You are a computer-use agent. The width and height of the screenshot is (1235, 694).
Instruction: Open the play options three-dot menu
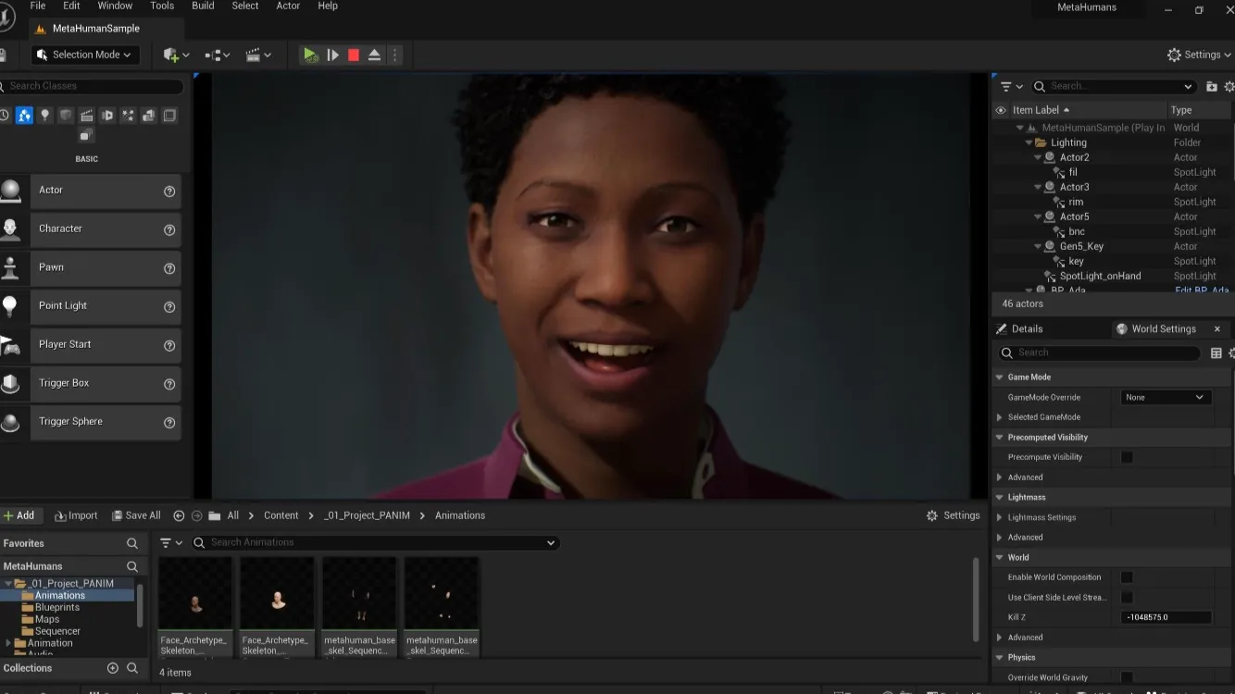(395, 56)
